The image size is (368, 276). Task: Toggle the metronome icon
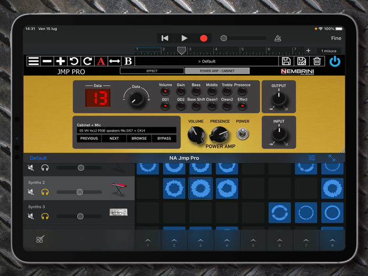coord(278,38)
